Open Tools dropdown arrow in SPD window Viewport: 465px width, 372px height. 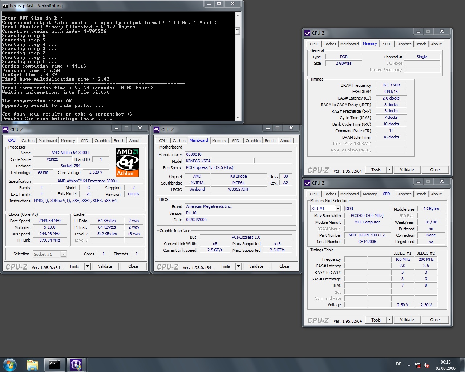tap(389, 320)
